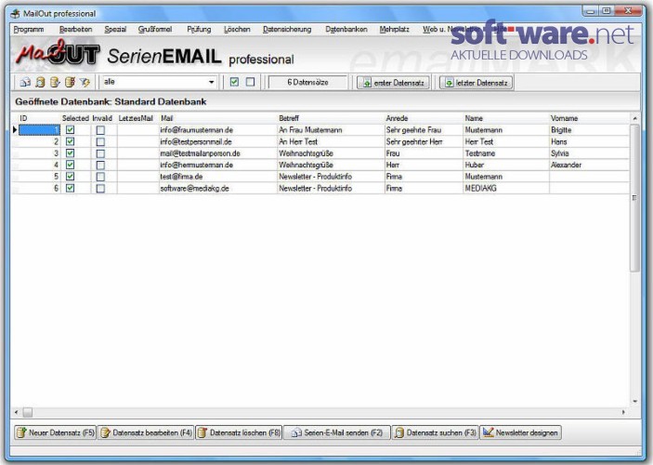Click the '6 Datensätze' record count field
This screenshot has width=653, height=465.
pyautogui.click(x=307, y=82)
